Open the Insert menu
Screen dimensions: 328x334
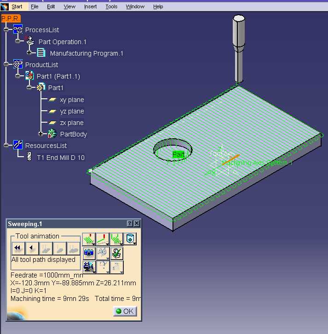coord(91,6)
